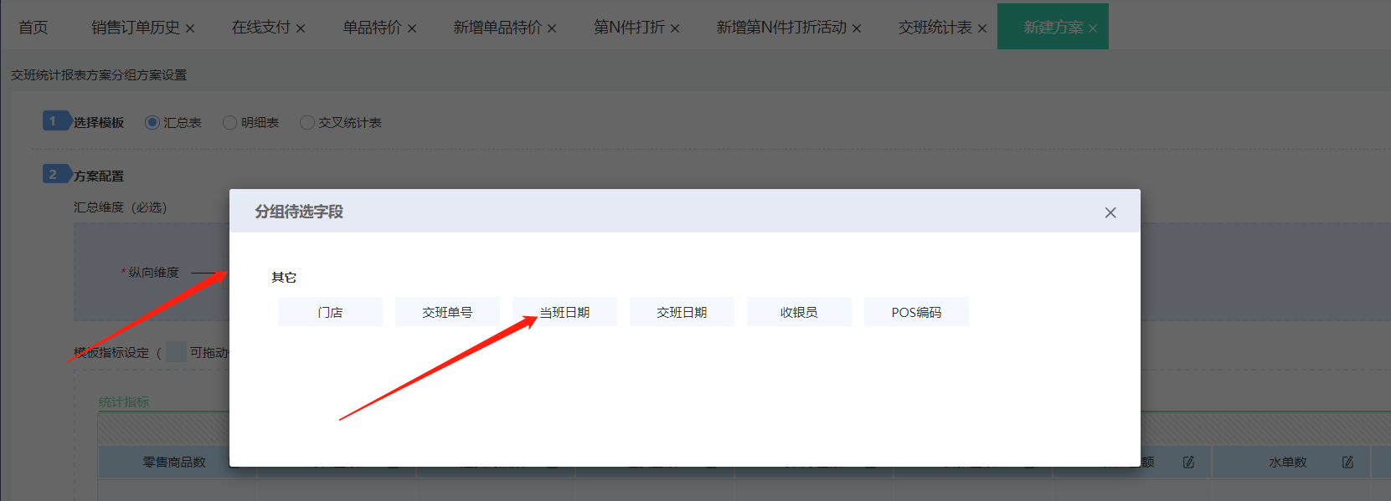Choose the 交班日期 field
The image size is (1391, 501).
682,312
